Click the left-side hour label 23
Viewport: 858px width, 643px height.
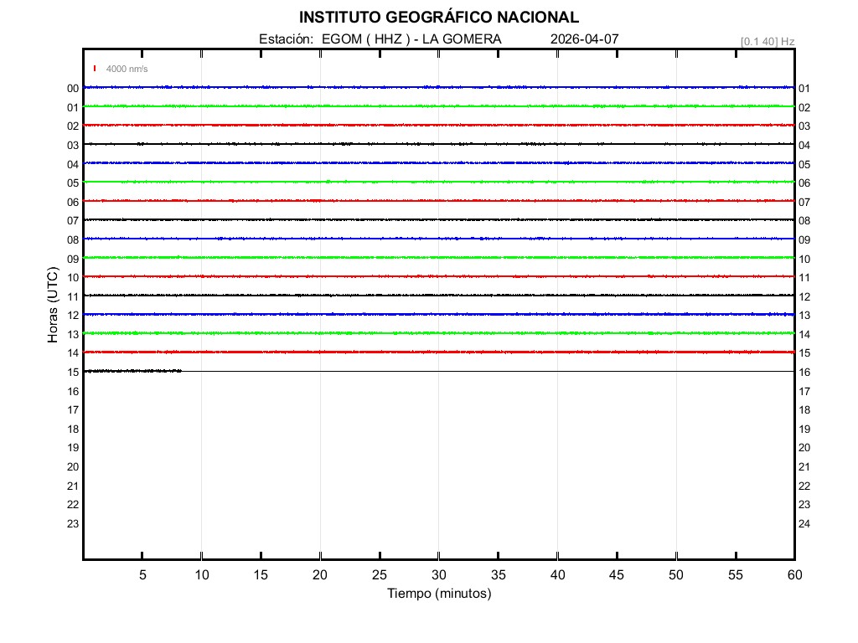click(x=73, y=524)
